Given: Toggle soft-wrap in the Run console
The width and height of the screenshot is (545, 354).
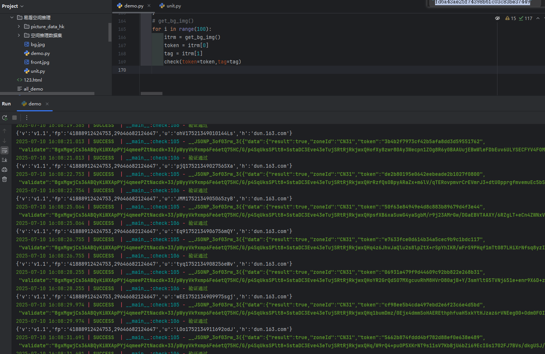Looking at the screenshot, I should 4,150.
